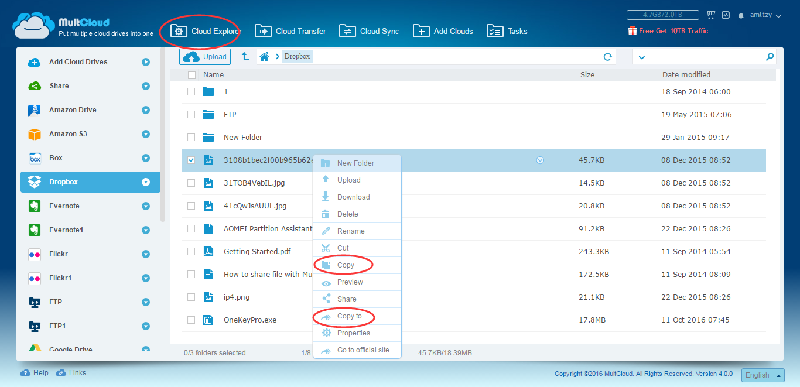Click the PDF icon of Getting Started.pdf
Image resolution: width=800 pixels, height=387 pixels.
click(208, 251)
